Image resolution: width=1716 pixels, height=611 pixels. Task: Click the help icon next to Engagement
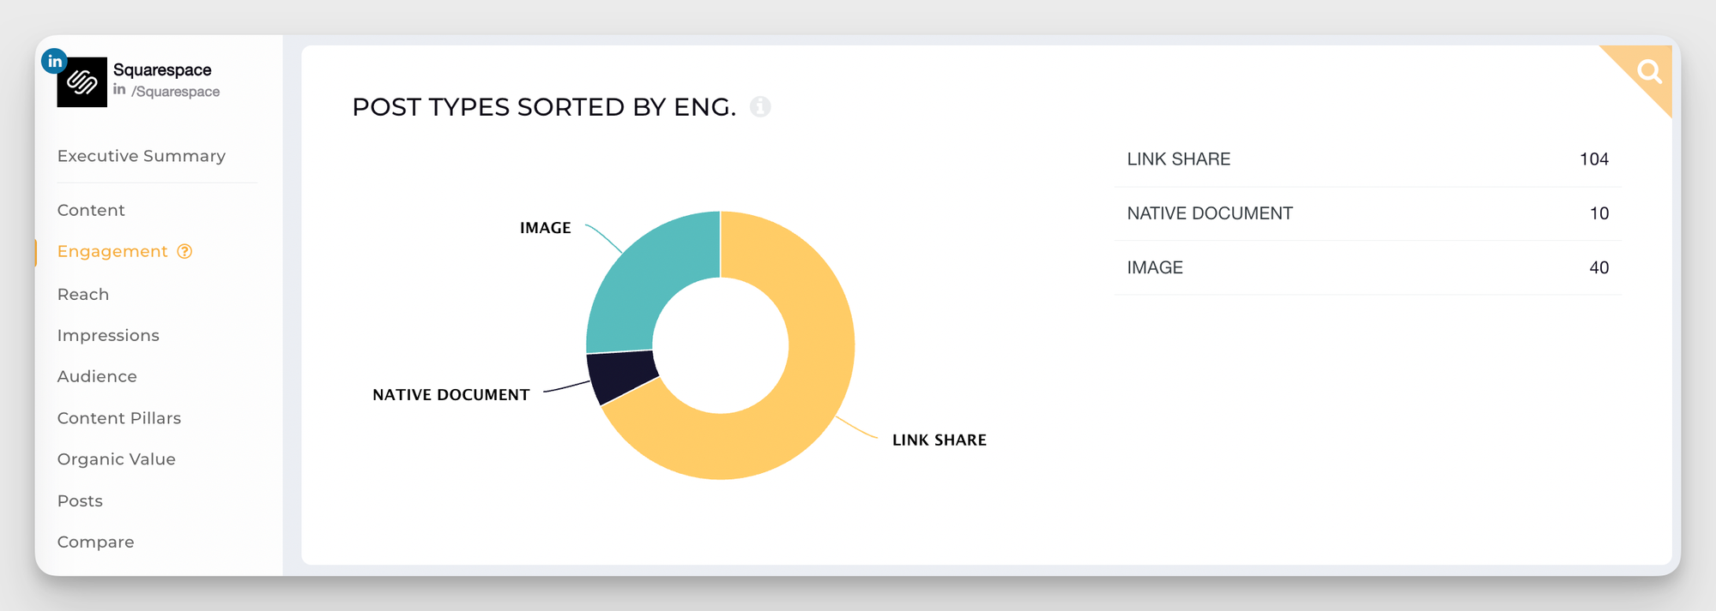tap(184, 251)
